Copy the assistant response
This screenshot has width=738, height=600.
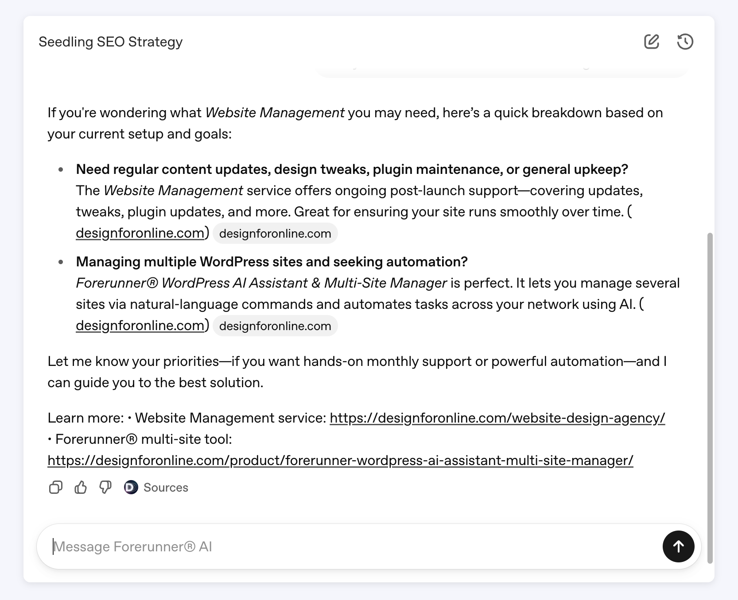click(x=55, y=488)
